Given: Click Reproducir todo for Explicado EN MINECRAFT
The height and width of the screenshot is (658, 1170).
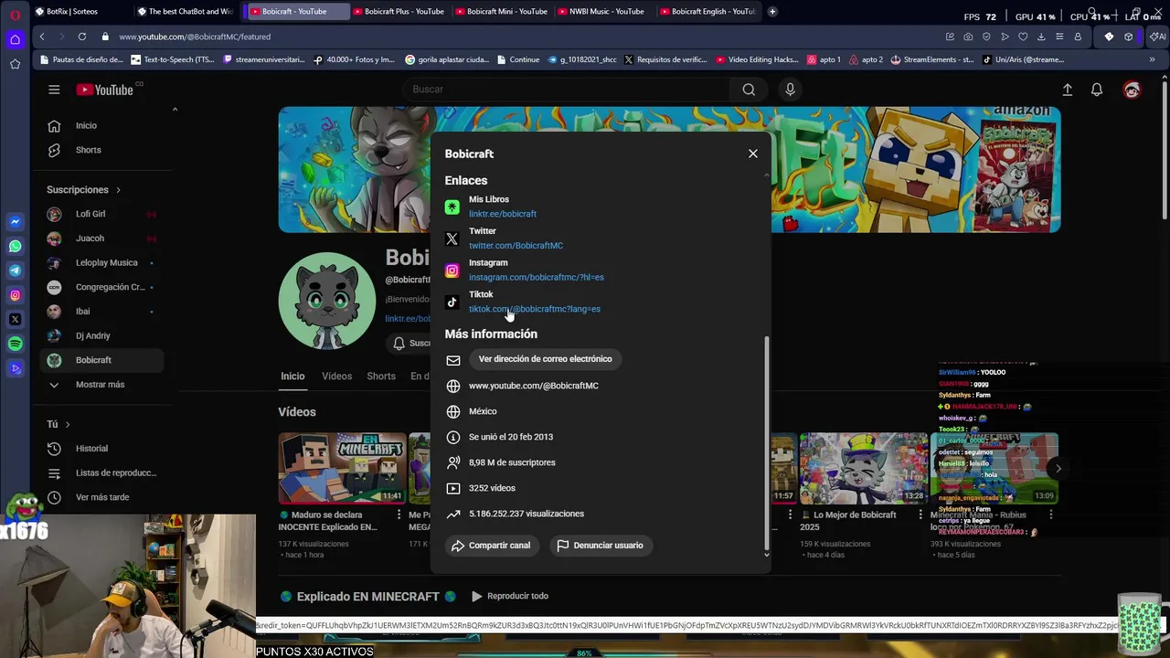Looking at the screenshot, I should click(509, 596).
